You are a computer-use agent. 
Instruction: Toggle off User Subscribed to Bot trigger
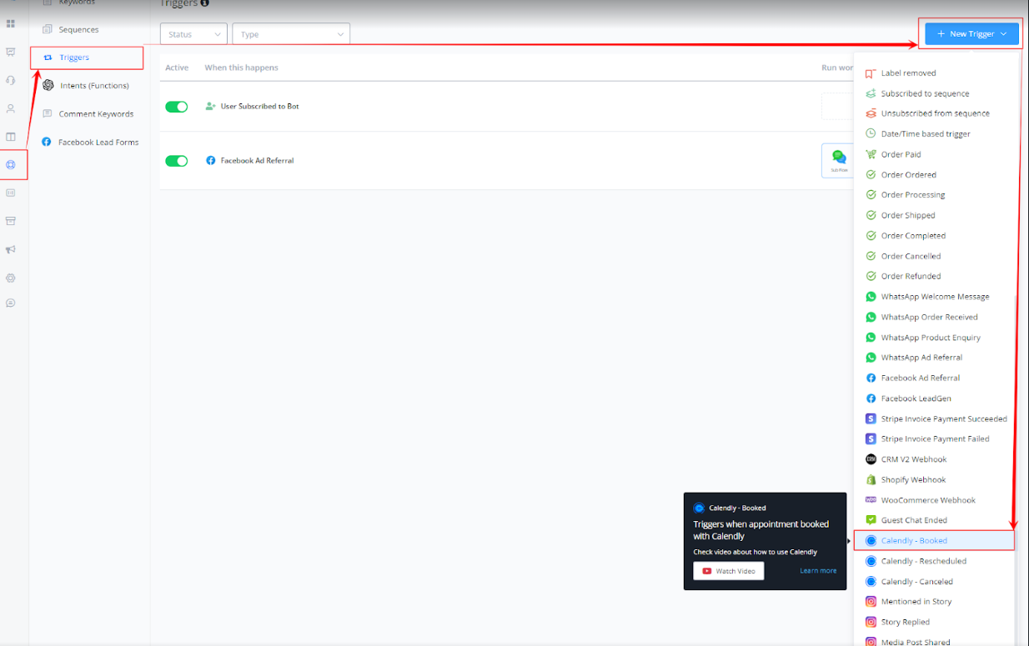(177, 107)
